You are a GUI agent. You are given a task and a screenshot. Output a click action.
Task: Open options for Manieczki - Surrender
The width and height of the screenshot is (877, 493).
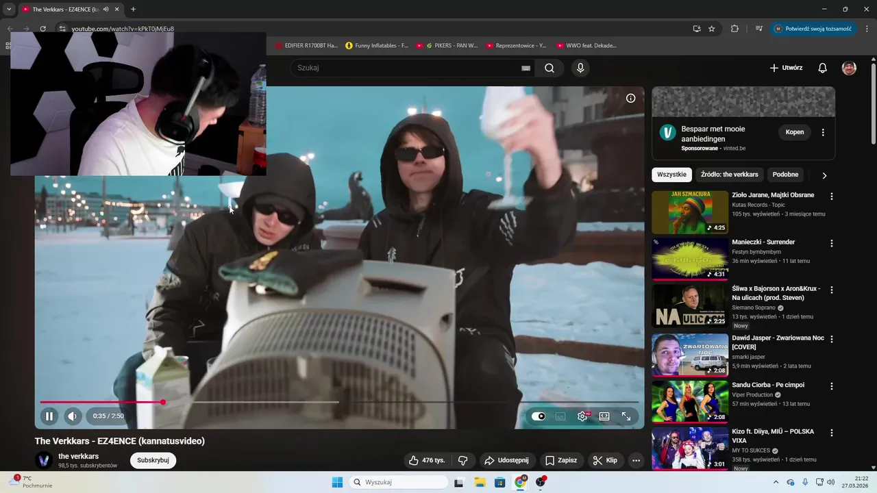(x=832, y=243)
